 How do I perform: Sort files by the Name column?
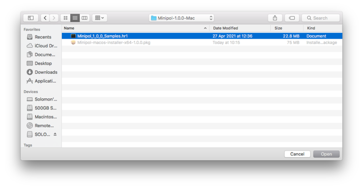[x=136, y=28]
